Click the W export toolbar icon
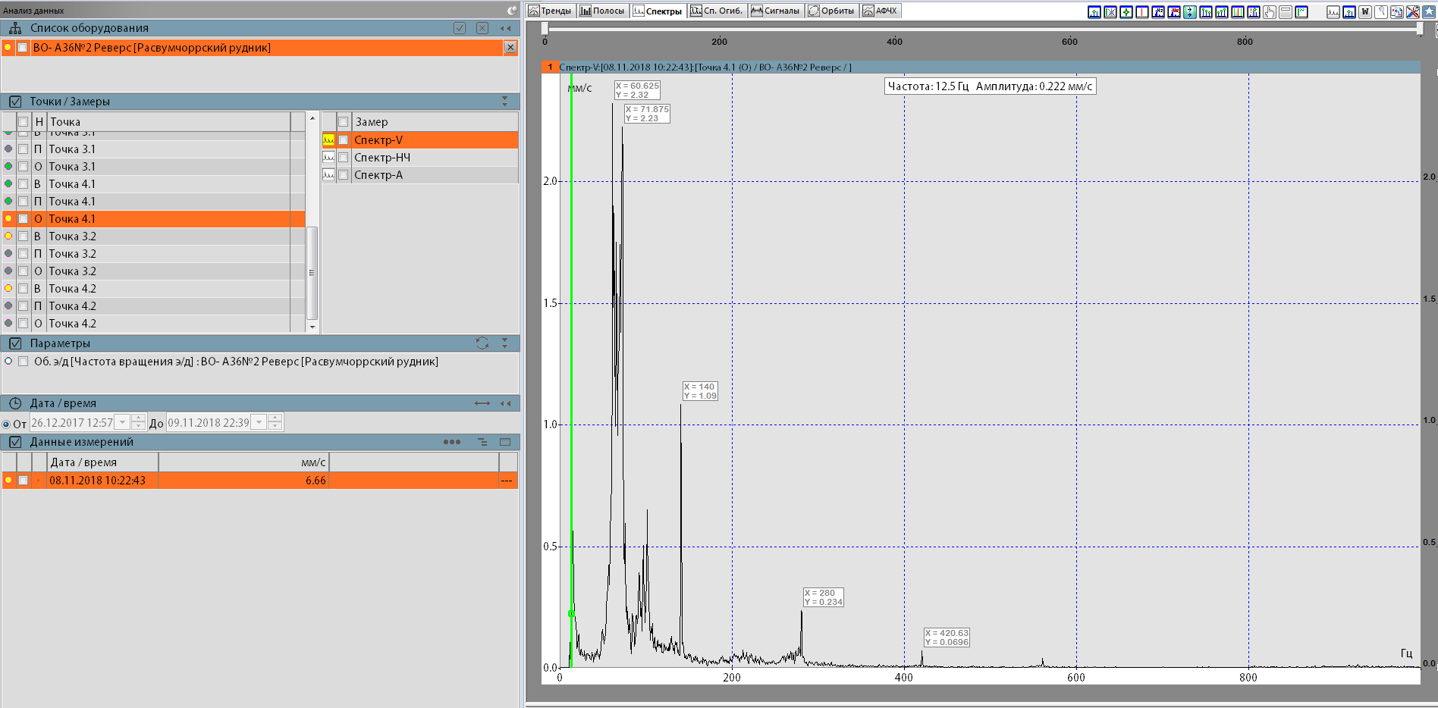The width and height of the screenshot is (1438, 708). [1365, 12]
